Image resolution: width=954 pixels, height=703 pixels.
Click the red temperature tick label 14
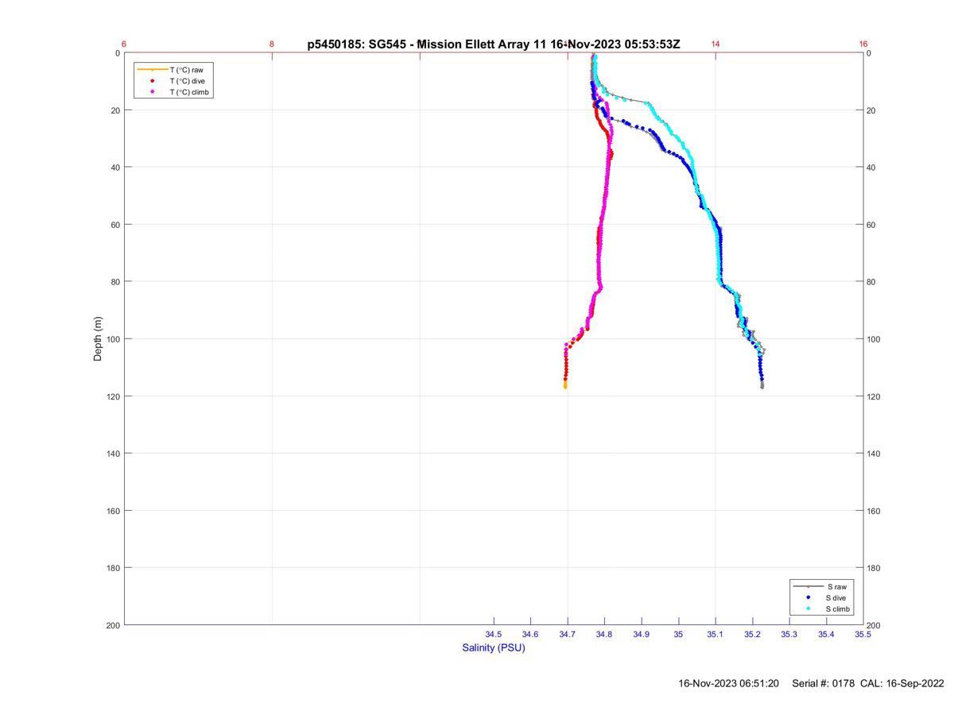coord(715,44)
